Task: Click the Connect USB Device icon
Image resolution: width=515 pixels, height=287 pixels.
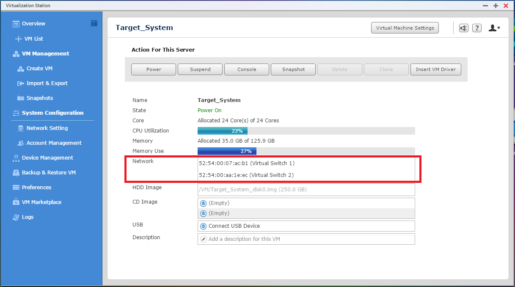Action: point(203,226)
